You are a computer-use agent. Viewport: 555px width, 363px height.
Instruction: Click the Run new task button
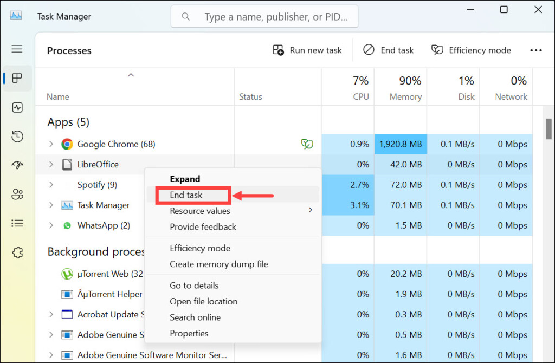click(x=307, y=50)
